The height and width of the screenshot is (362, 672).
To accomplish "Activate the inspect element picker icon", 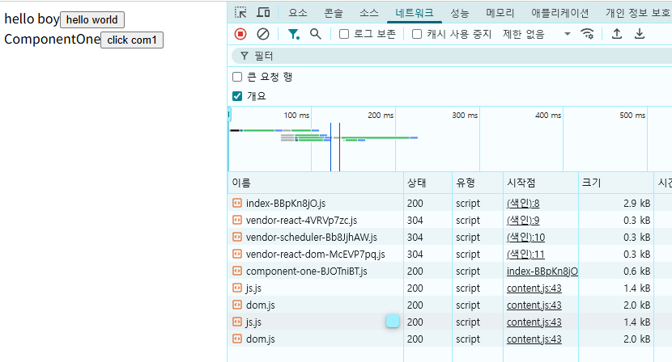I will 240,12.
